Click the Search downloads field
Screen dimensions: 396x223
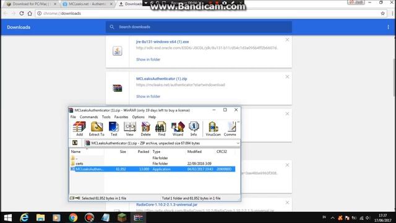point(199,27)
